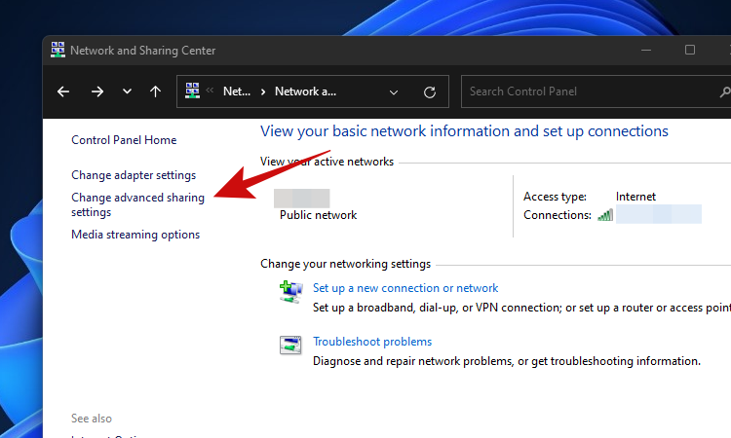Open Control Panel Home link
The width and height of the screenshot is (731, 438).
(x=124, y=140)
